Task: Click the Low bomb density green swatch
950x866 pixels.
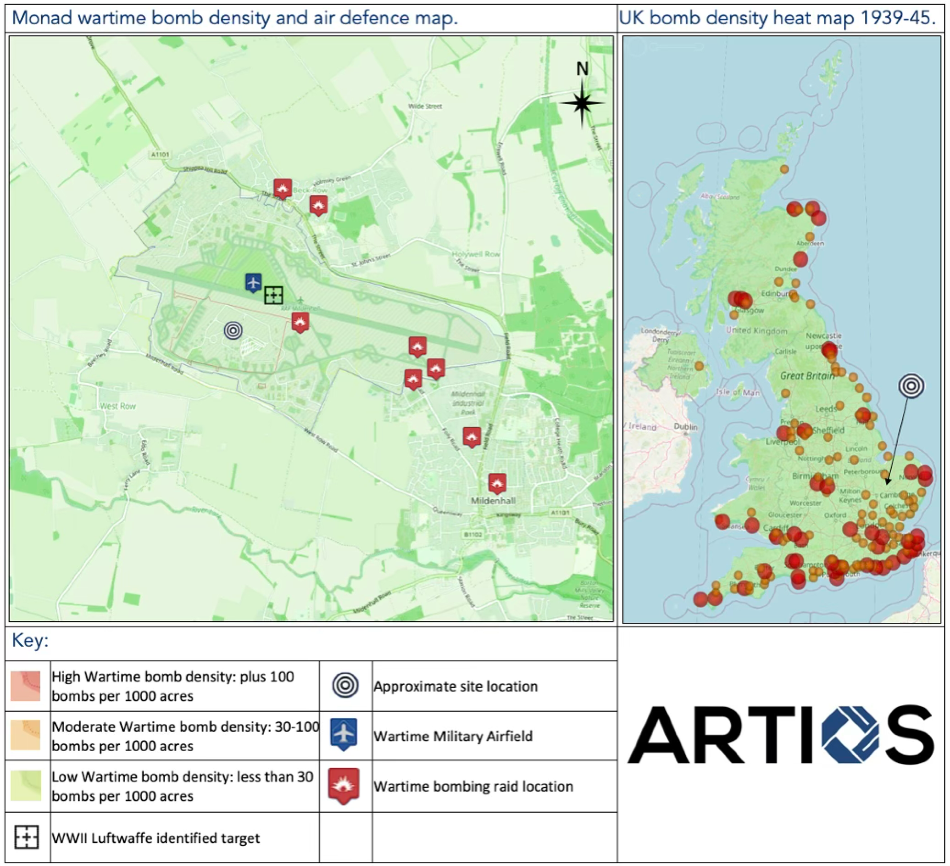Action: point(25,785)
